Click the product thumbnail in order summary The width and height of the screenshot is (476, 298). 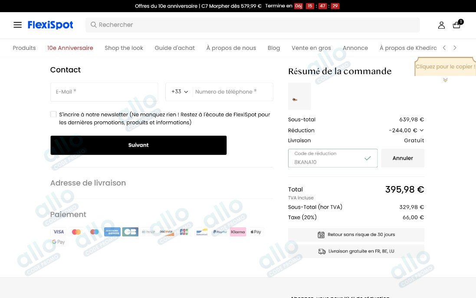299,96
